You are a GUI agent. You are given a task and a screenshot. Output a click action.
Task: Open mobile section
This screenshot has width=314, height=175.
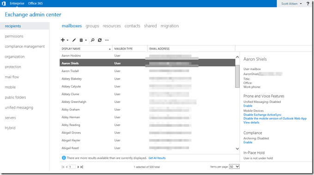10,87
